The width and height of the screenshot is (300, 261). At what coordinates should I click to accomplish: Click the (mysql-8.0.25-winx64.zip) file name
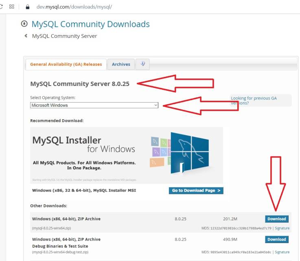51,228
